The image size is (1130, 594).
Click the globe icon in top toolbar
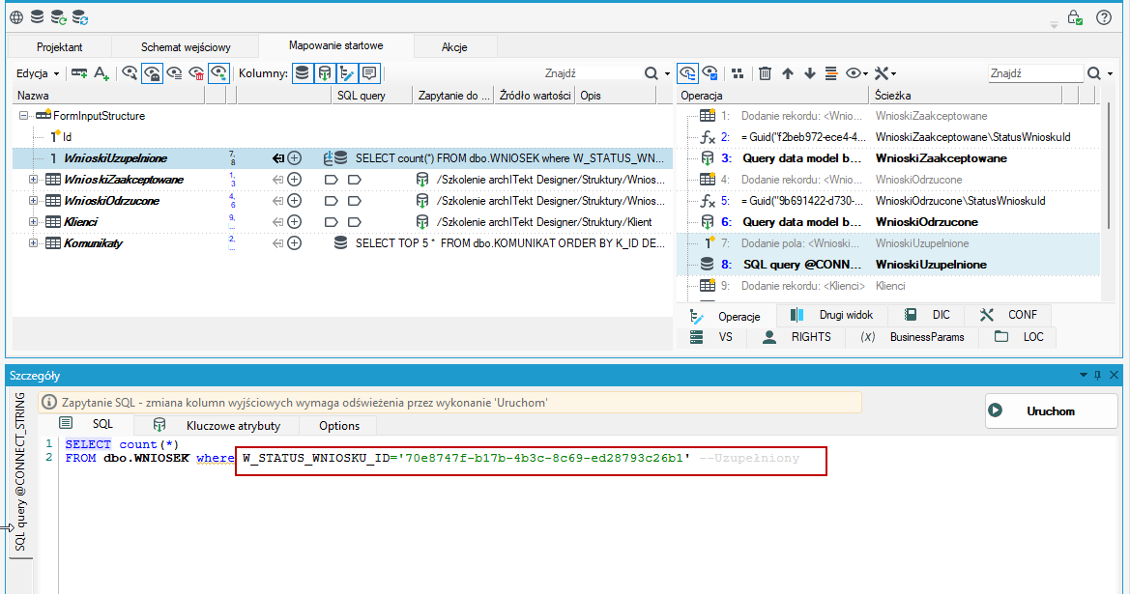pos(15,17)
